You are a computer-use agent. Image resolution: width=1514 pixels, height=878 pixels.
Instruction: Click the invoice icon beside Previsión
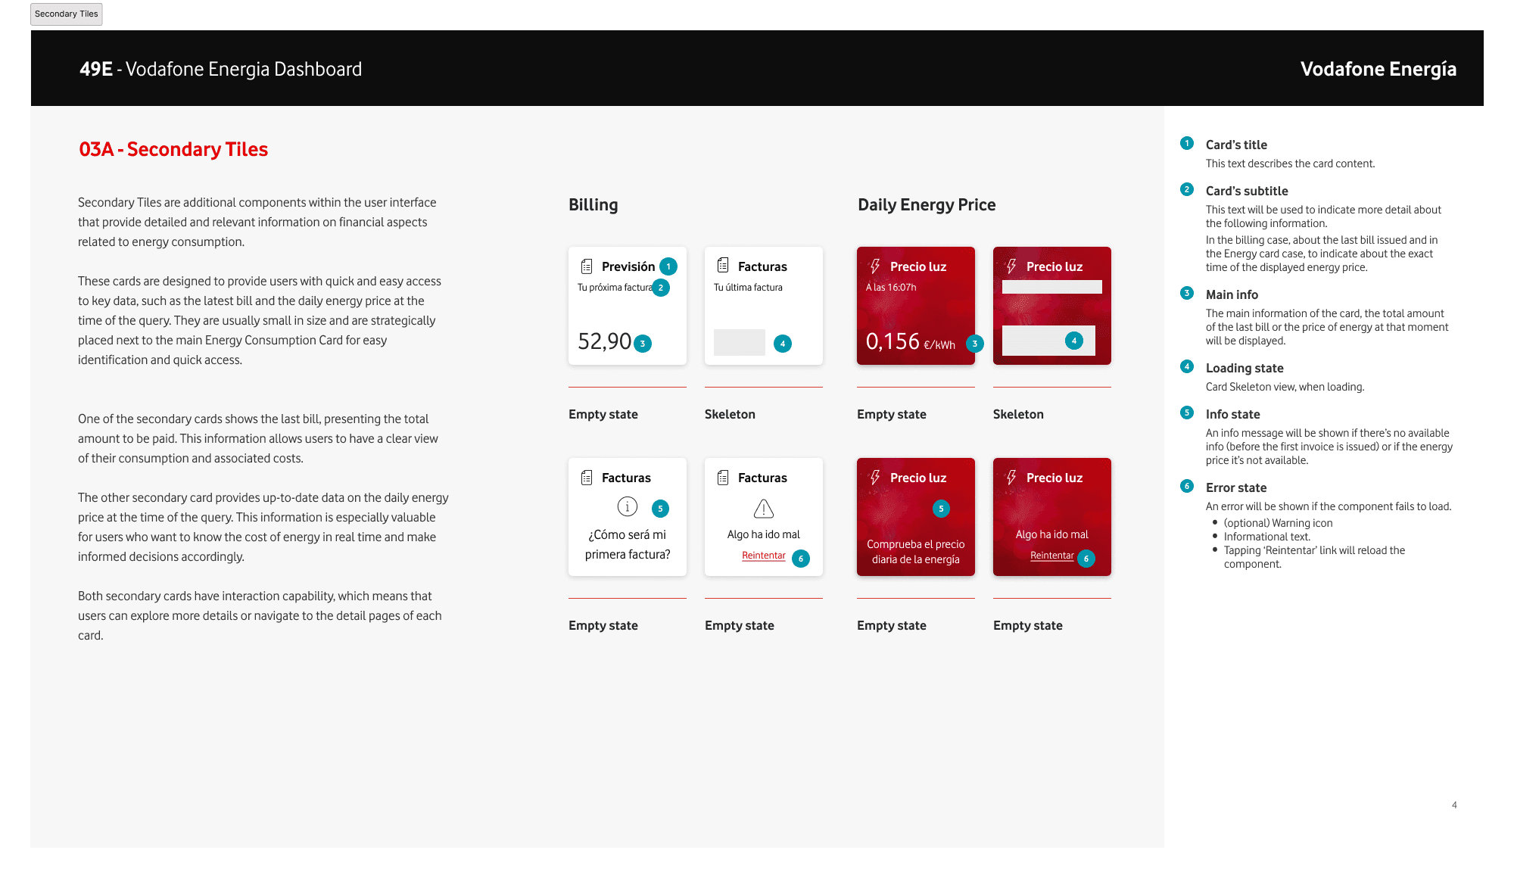coord(587,266)
